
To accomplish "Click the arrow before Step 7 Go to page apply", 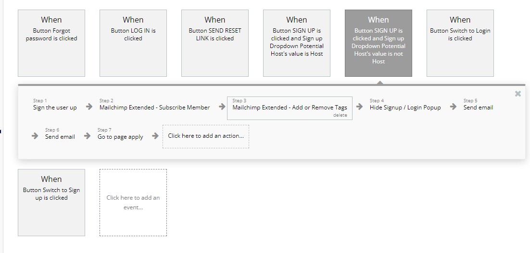I will coord(87,136).
